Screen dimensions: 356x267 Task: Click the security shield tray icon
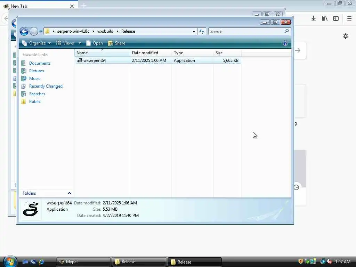coord(301,261)
